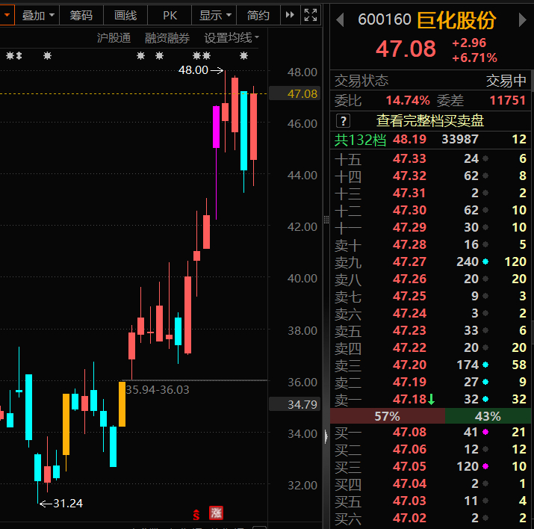Open 设置均线 moving average settings dropdown
Image resolution: width=534 pixels, height=529 pixels.
pyautogui.click(x=232, y=38)
